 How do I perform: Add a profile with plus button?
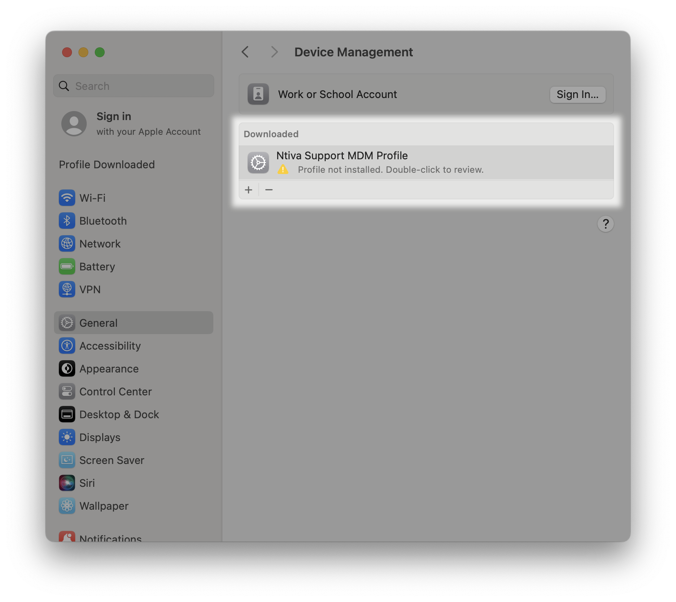248,190
